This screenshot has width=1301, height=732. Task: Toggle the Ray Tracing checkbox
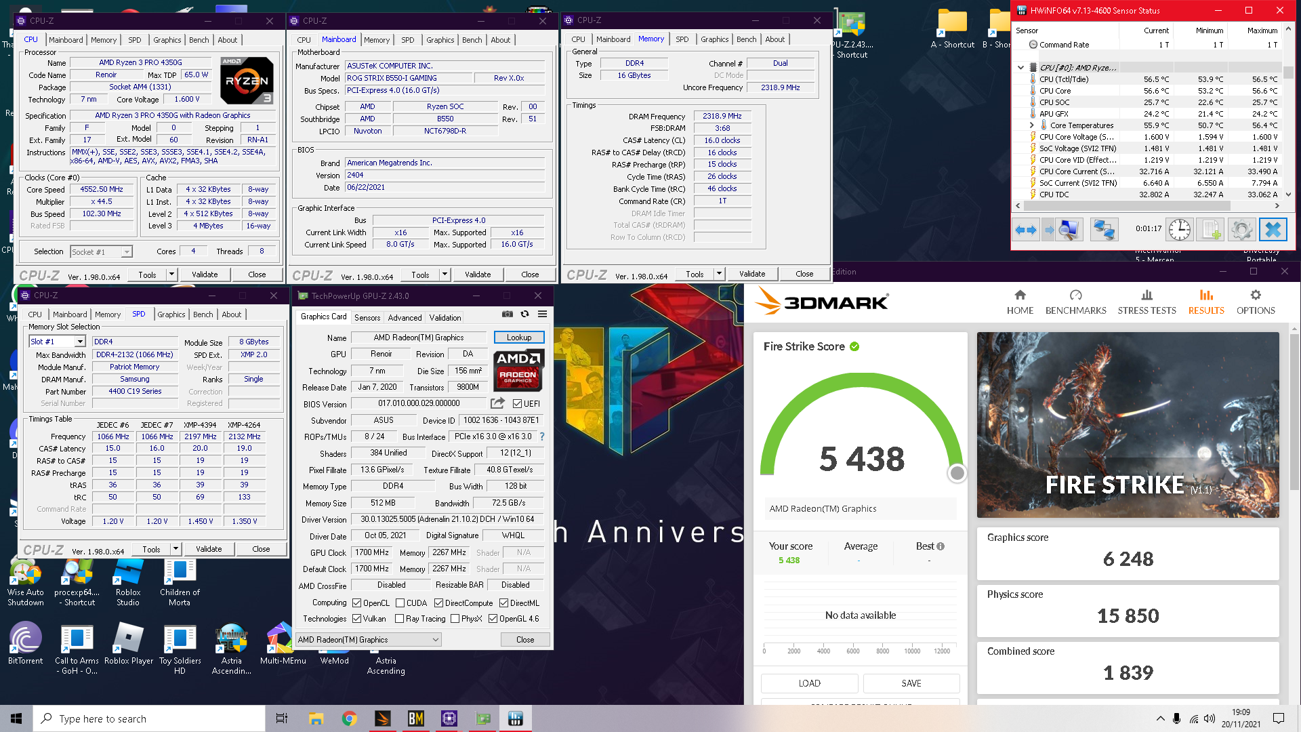tap(400, 619)
